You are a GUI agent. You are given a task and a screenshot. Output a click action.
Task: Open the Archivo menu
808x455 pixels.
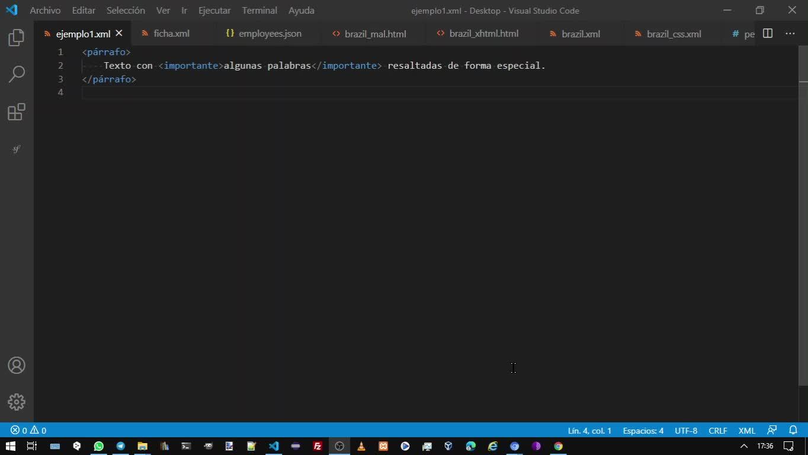click(x=45, y=11)
